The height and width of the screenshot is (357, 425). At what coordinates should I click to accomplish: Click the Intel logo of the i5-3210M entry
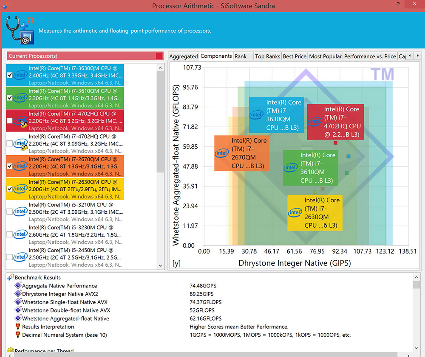[x=20, y=212]
